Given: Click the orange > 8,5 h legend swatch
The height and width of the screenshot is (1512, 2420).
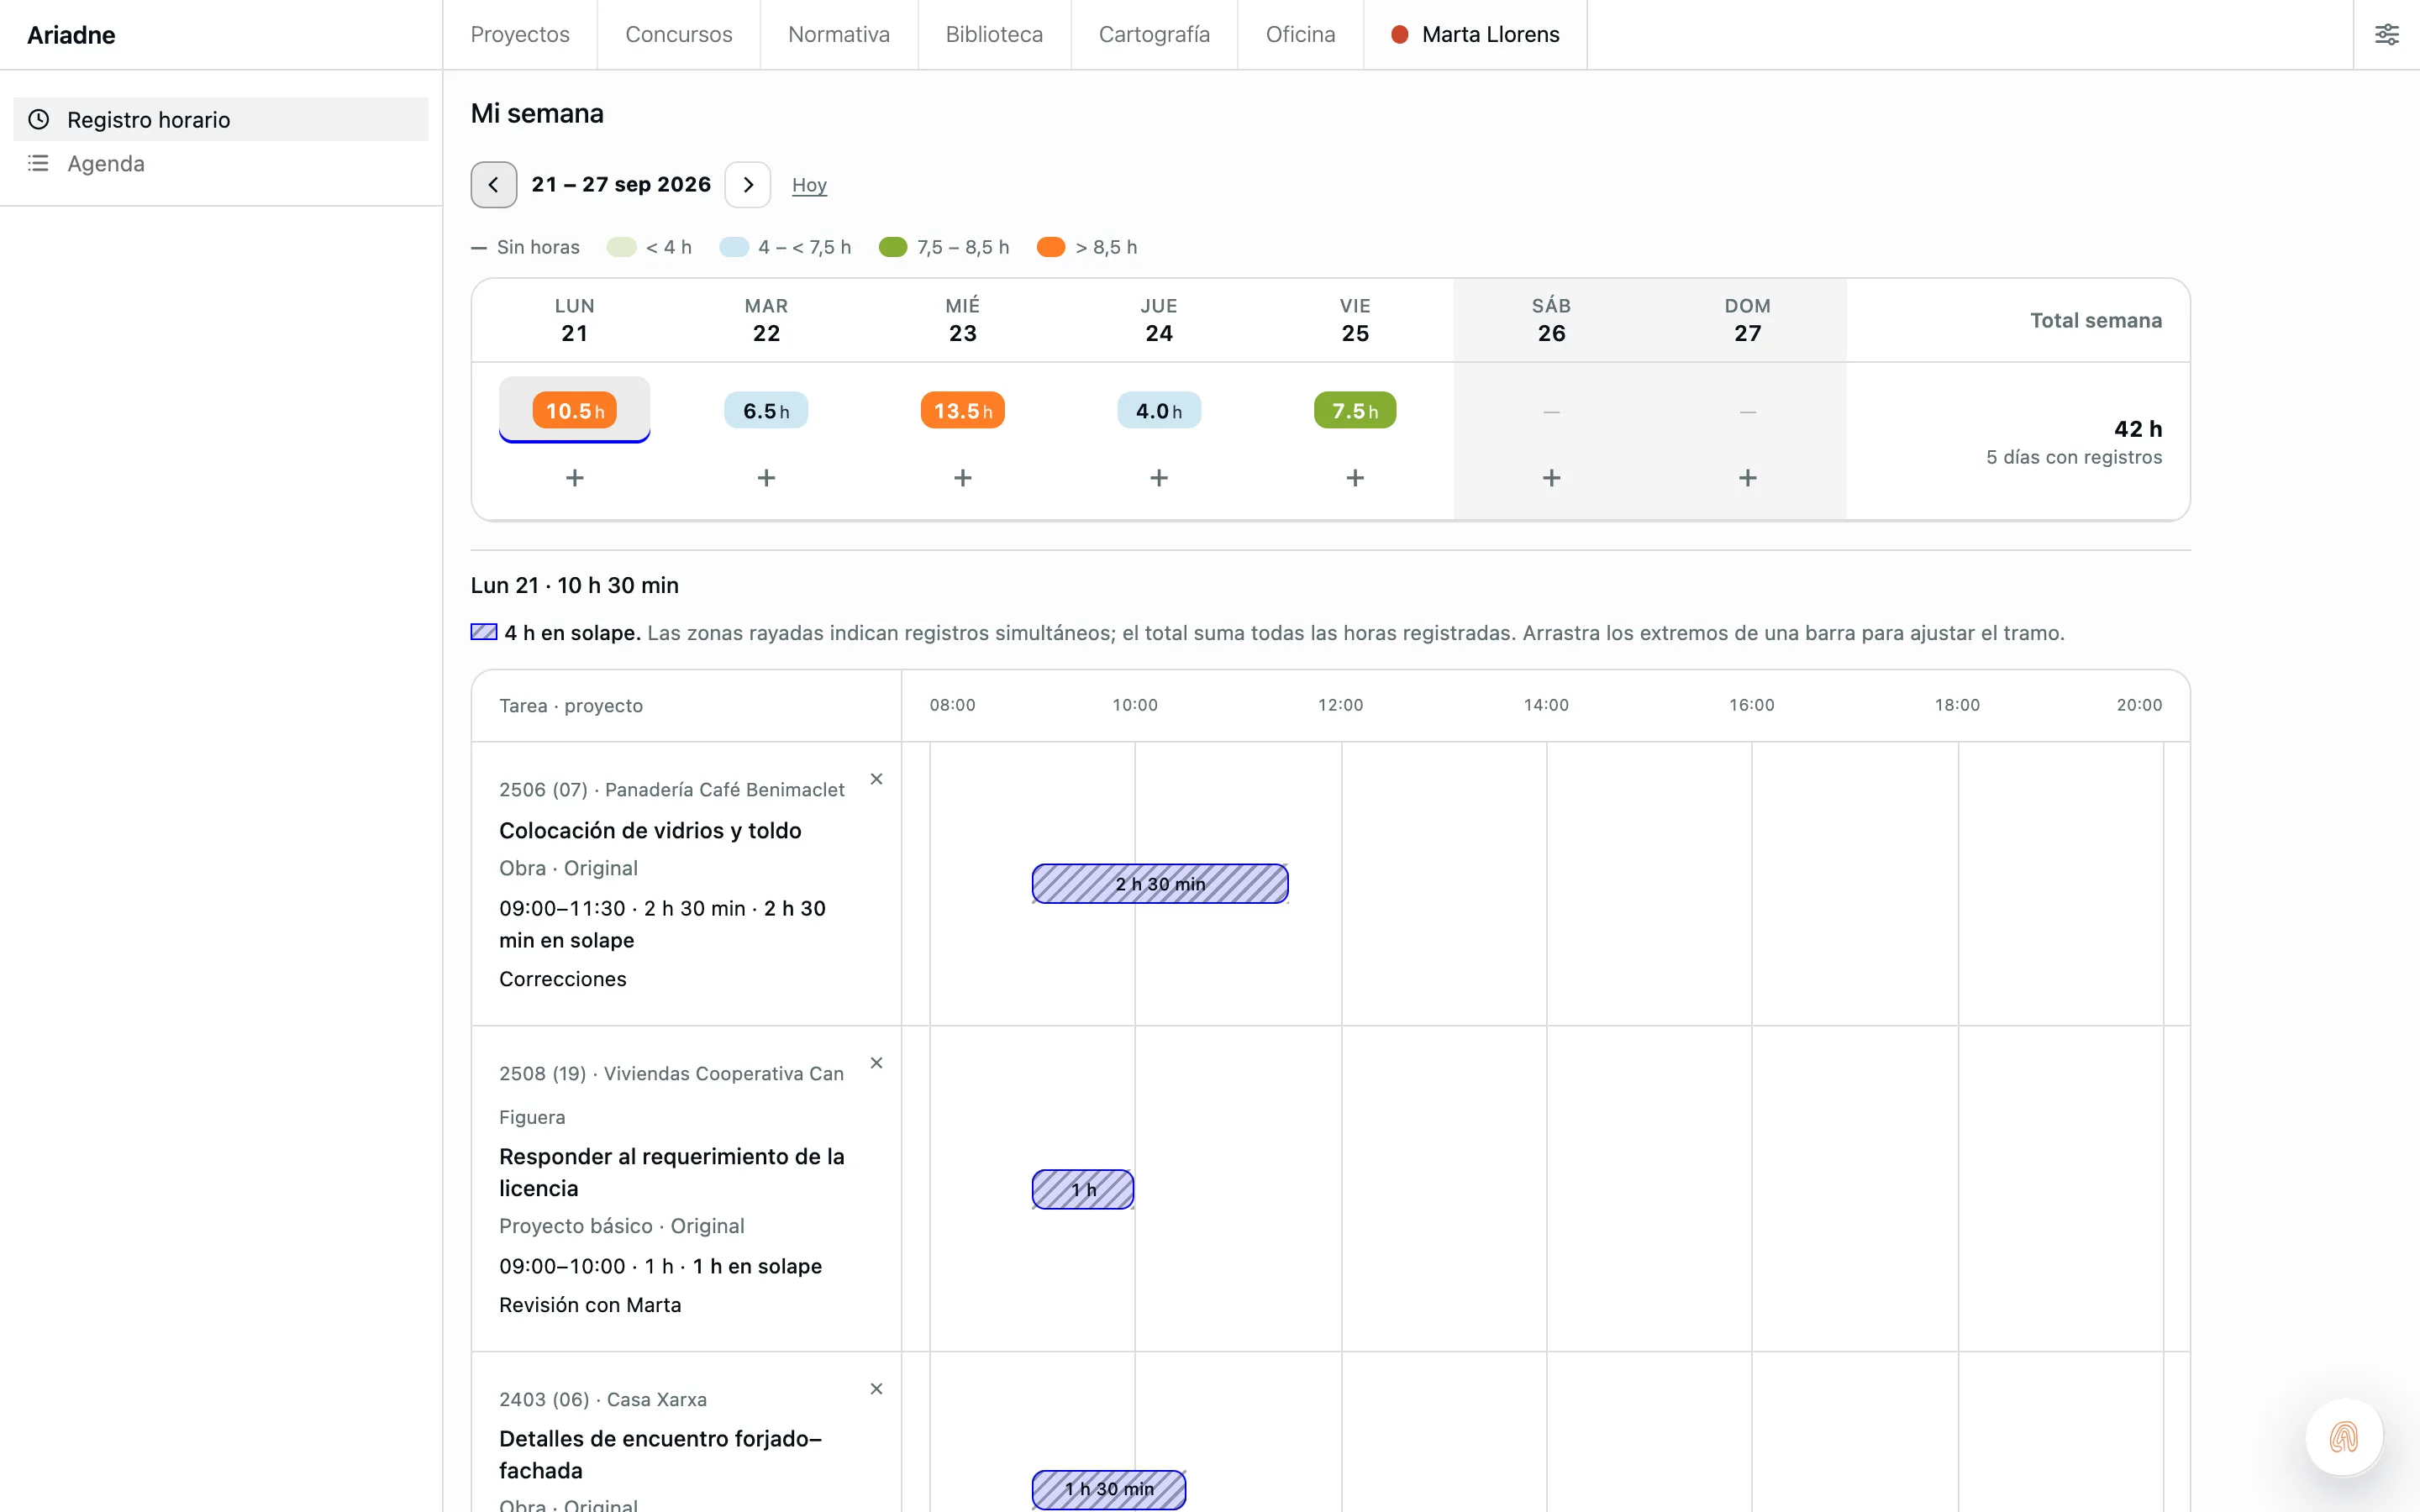Looking at the screenshot, I should [1050, 247].
